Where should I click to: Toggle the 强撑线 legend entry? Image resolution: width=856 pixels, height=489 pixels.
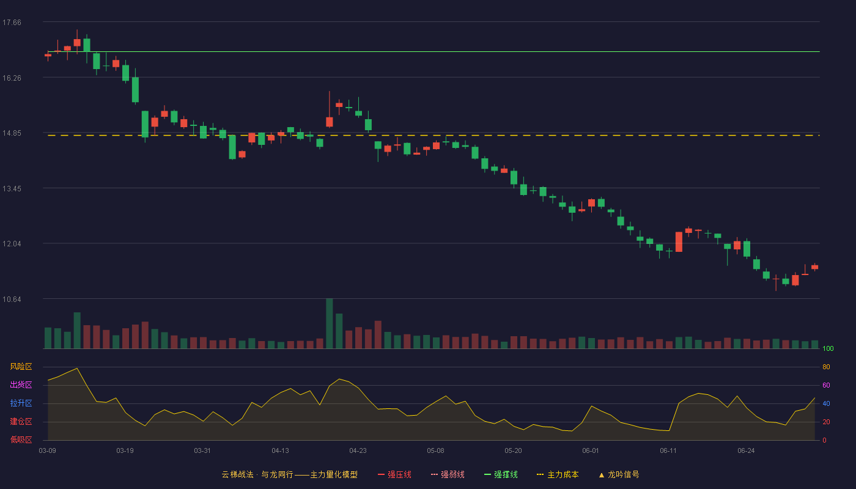501,474
